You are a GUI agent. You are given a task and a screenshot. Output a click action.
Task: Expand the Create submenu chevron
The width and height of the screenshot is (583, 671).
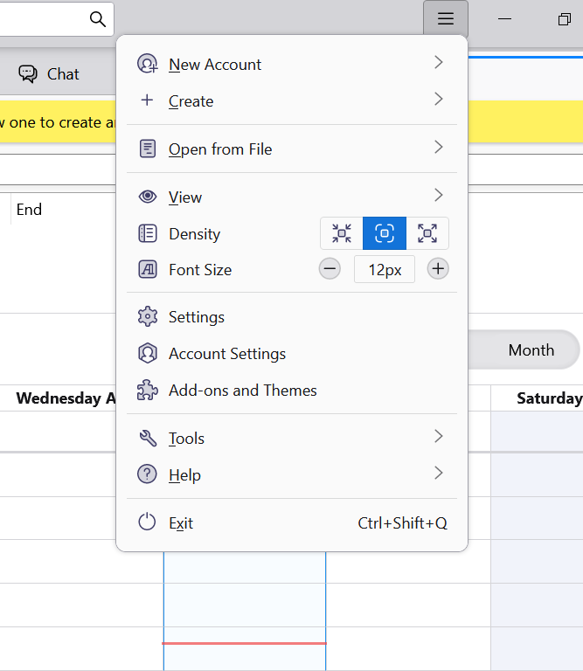(439, 100)
